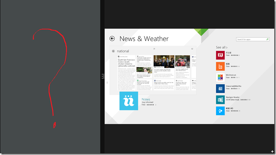
Task: Click the green magnifier search icon
Action: click(x=267, y=39)
